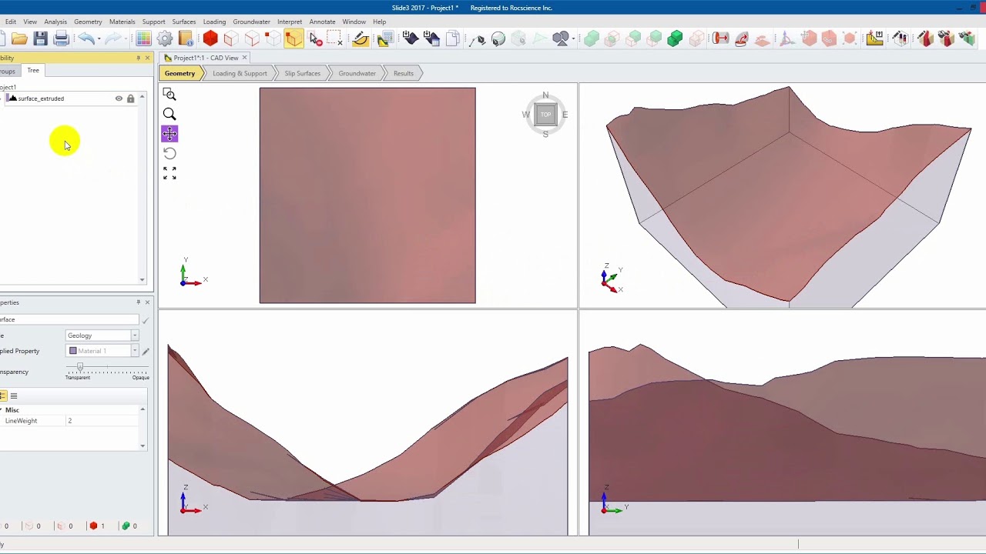The width and height of the screenshot is (986, 554).
Task: Open the Material 1 property dropdown
Action: 134,351
